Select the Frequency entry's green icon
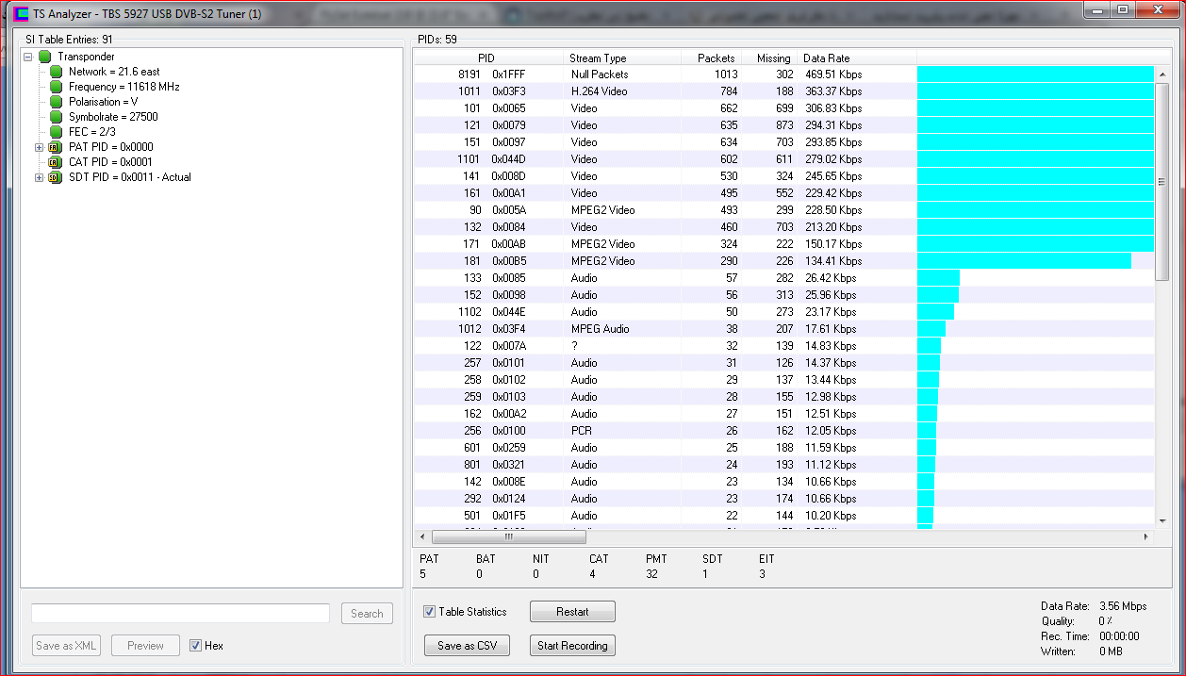 point(56,87)
